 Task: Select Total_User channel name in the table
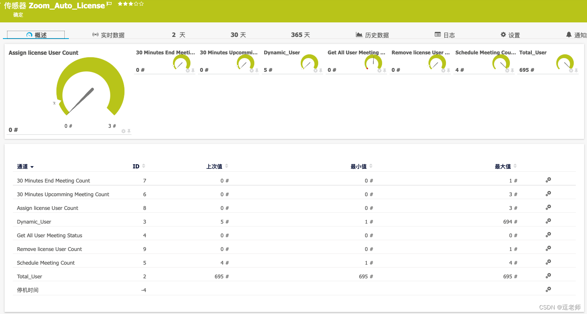click(x=29, y=277)
